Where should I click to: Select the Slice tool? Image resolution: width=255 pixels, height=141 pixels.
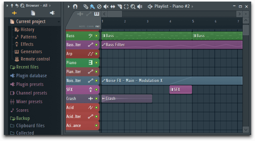pyautogui.click(x=119, y=6)
